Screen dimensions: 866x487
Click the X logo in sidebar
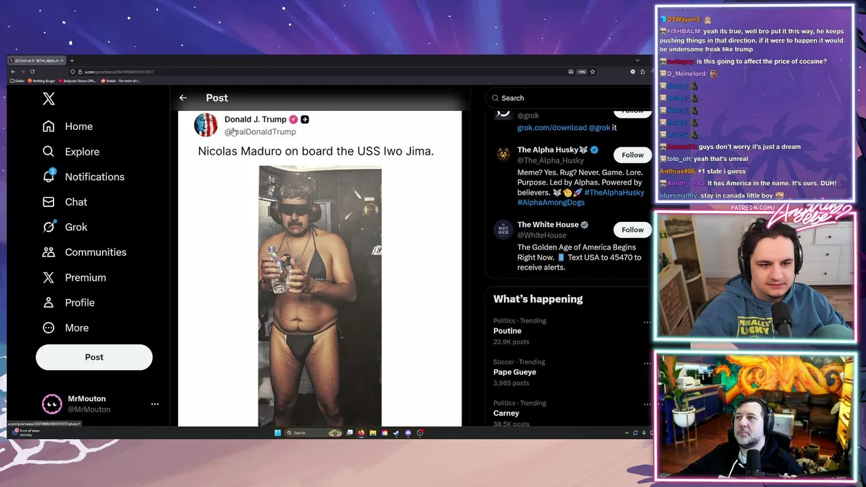[49, 99]
